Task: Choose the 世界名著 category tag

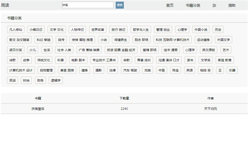Action: (x=98, y=30)
